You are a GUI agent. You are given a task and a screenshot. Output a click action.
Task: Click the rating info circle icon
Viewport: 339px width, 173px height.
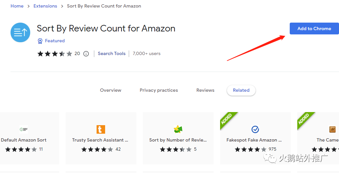click(86, 54)
